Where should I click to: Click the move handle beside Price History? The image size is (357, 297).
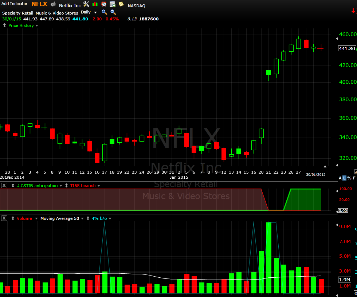[4, 25]
